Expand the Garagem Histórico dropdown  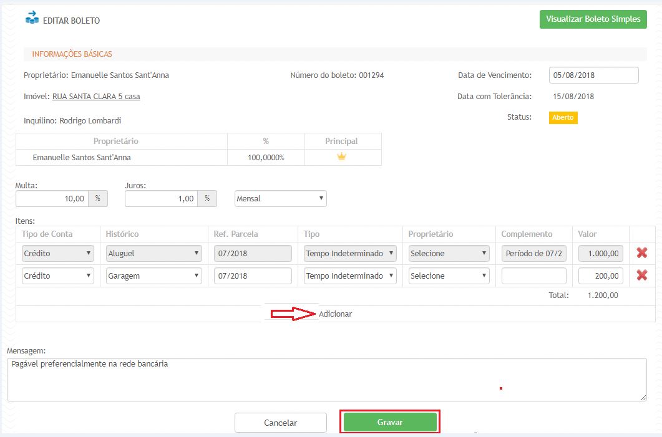coord(153,276)
